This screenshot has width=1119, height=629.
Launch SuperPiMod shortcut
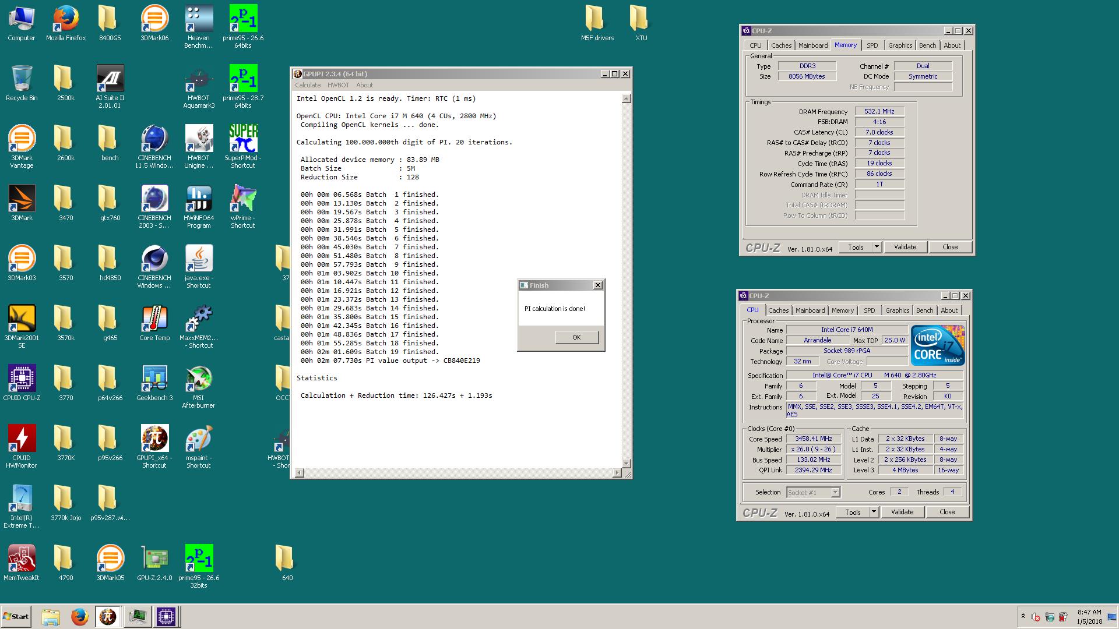(x=243, y=147)
